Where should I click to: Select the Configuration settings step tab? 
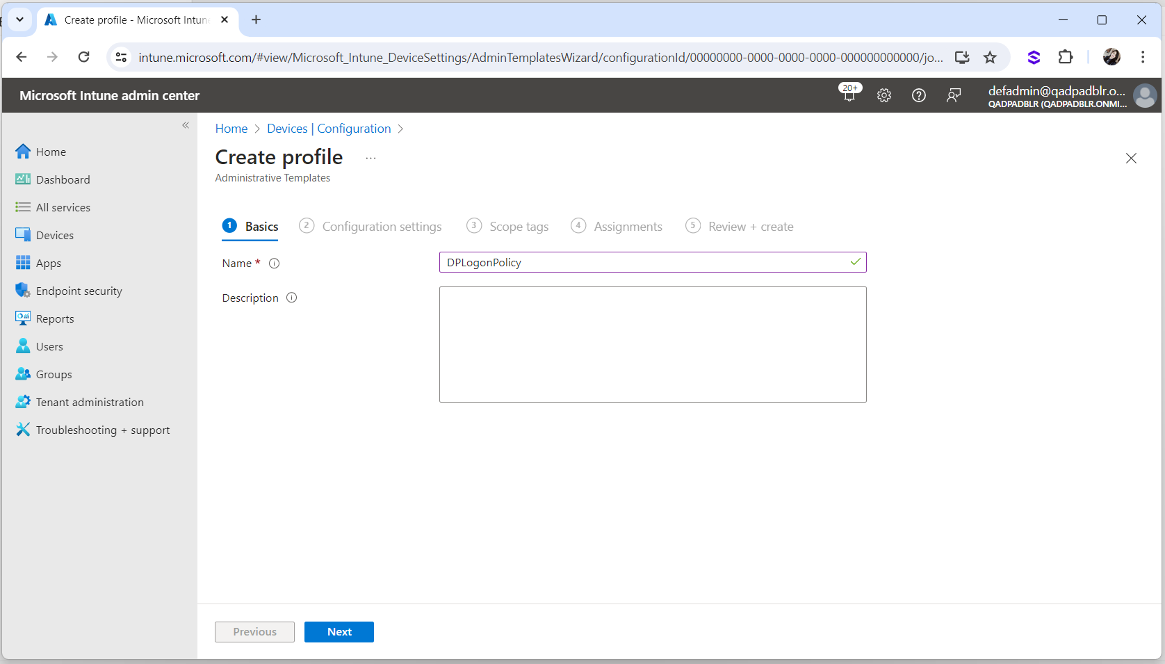370,227
